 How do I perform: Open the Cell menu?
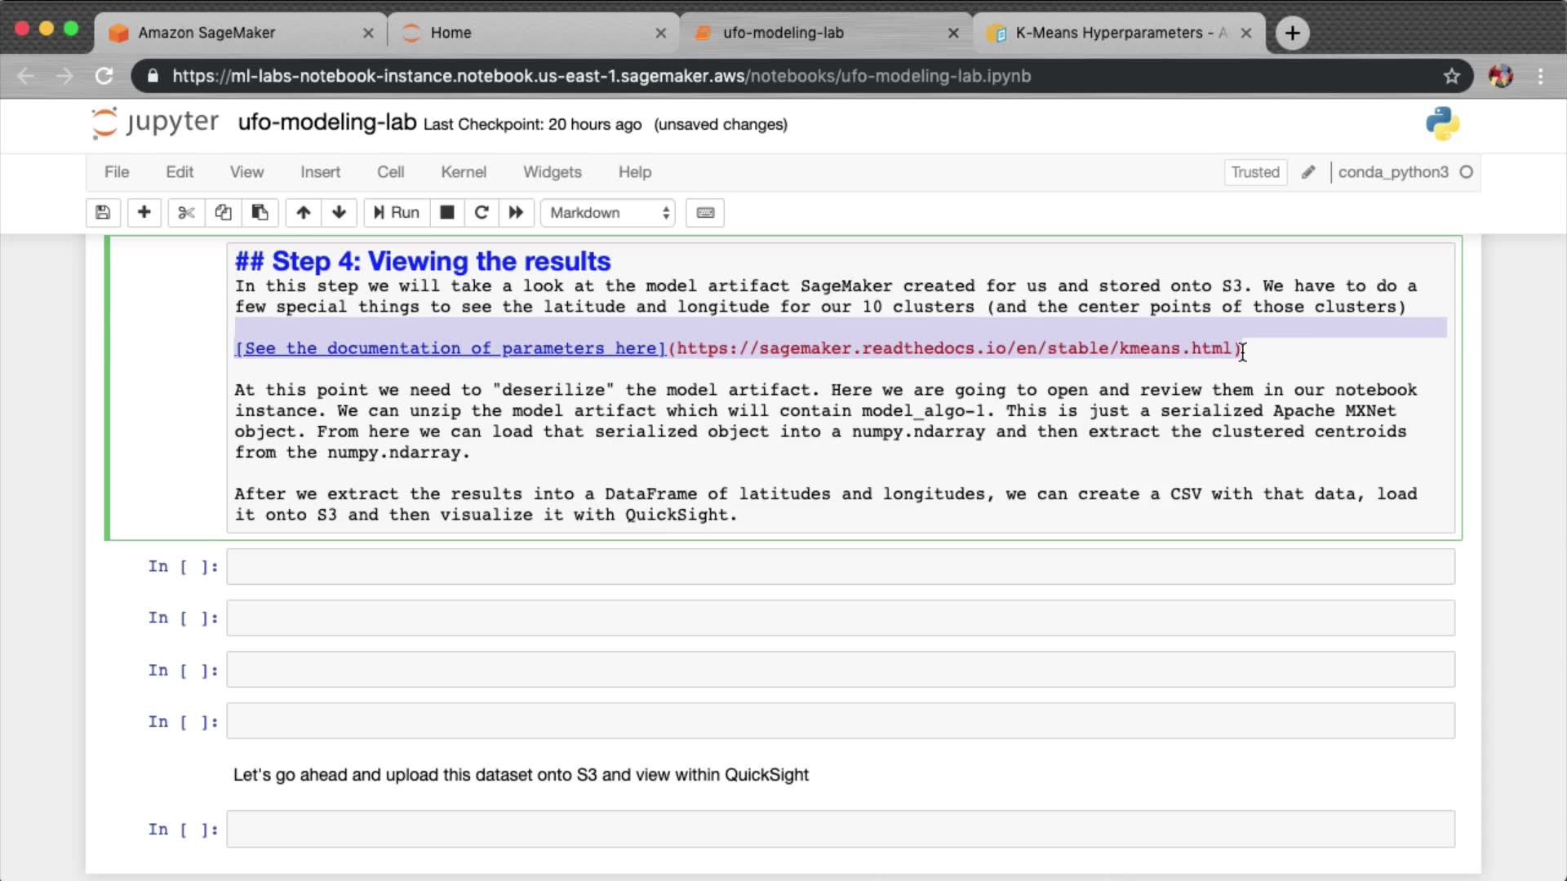390,172
